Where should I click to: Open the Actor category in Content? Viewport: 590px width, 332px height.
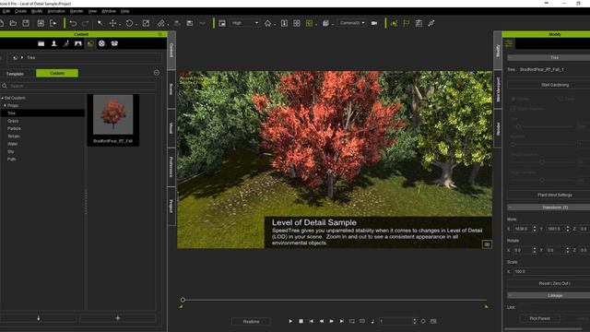tap(53, 43)
